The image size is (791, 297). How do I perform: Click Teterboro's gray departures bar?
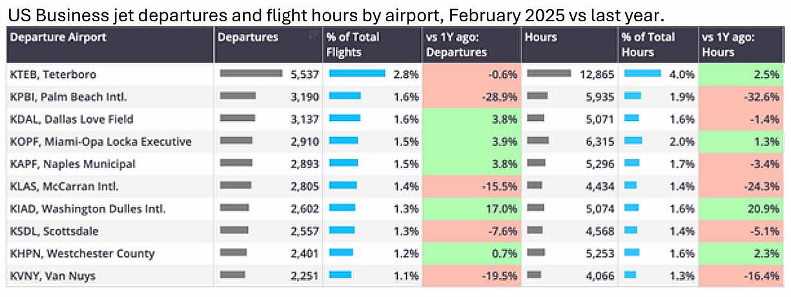251,73
